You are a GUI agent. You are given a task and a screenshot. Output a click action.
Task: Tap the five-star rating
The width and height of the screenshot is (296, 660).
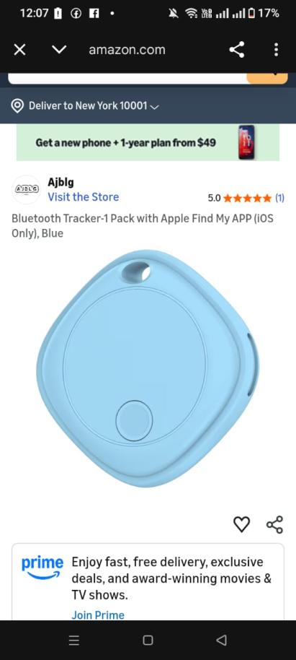point(247,198)
